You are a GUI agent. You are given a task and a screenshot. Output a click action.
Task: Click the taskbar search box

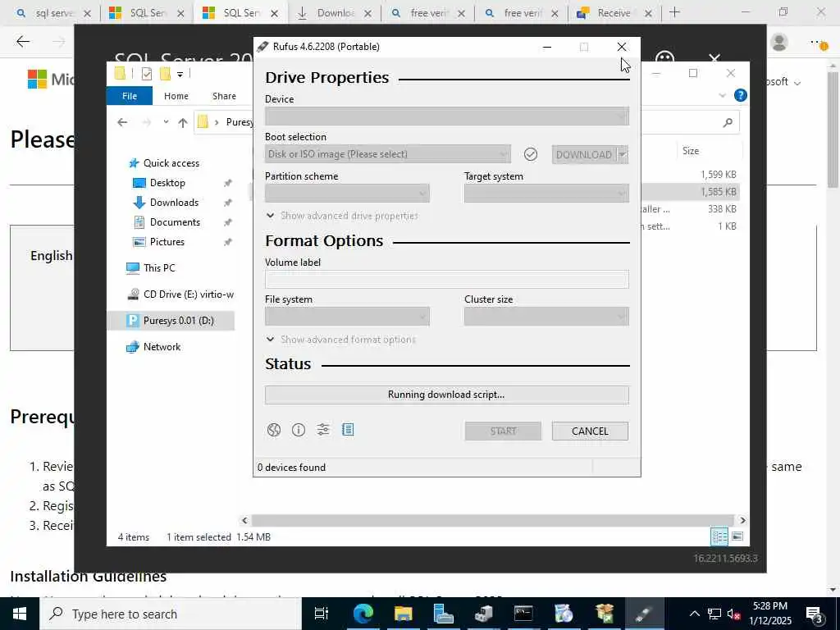(171, 614)
